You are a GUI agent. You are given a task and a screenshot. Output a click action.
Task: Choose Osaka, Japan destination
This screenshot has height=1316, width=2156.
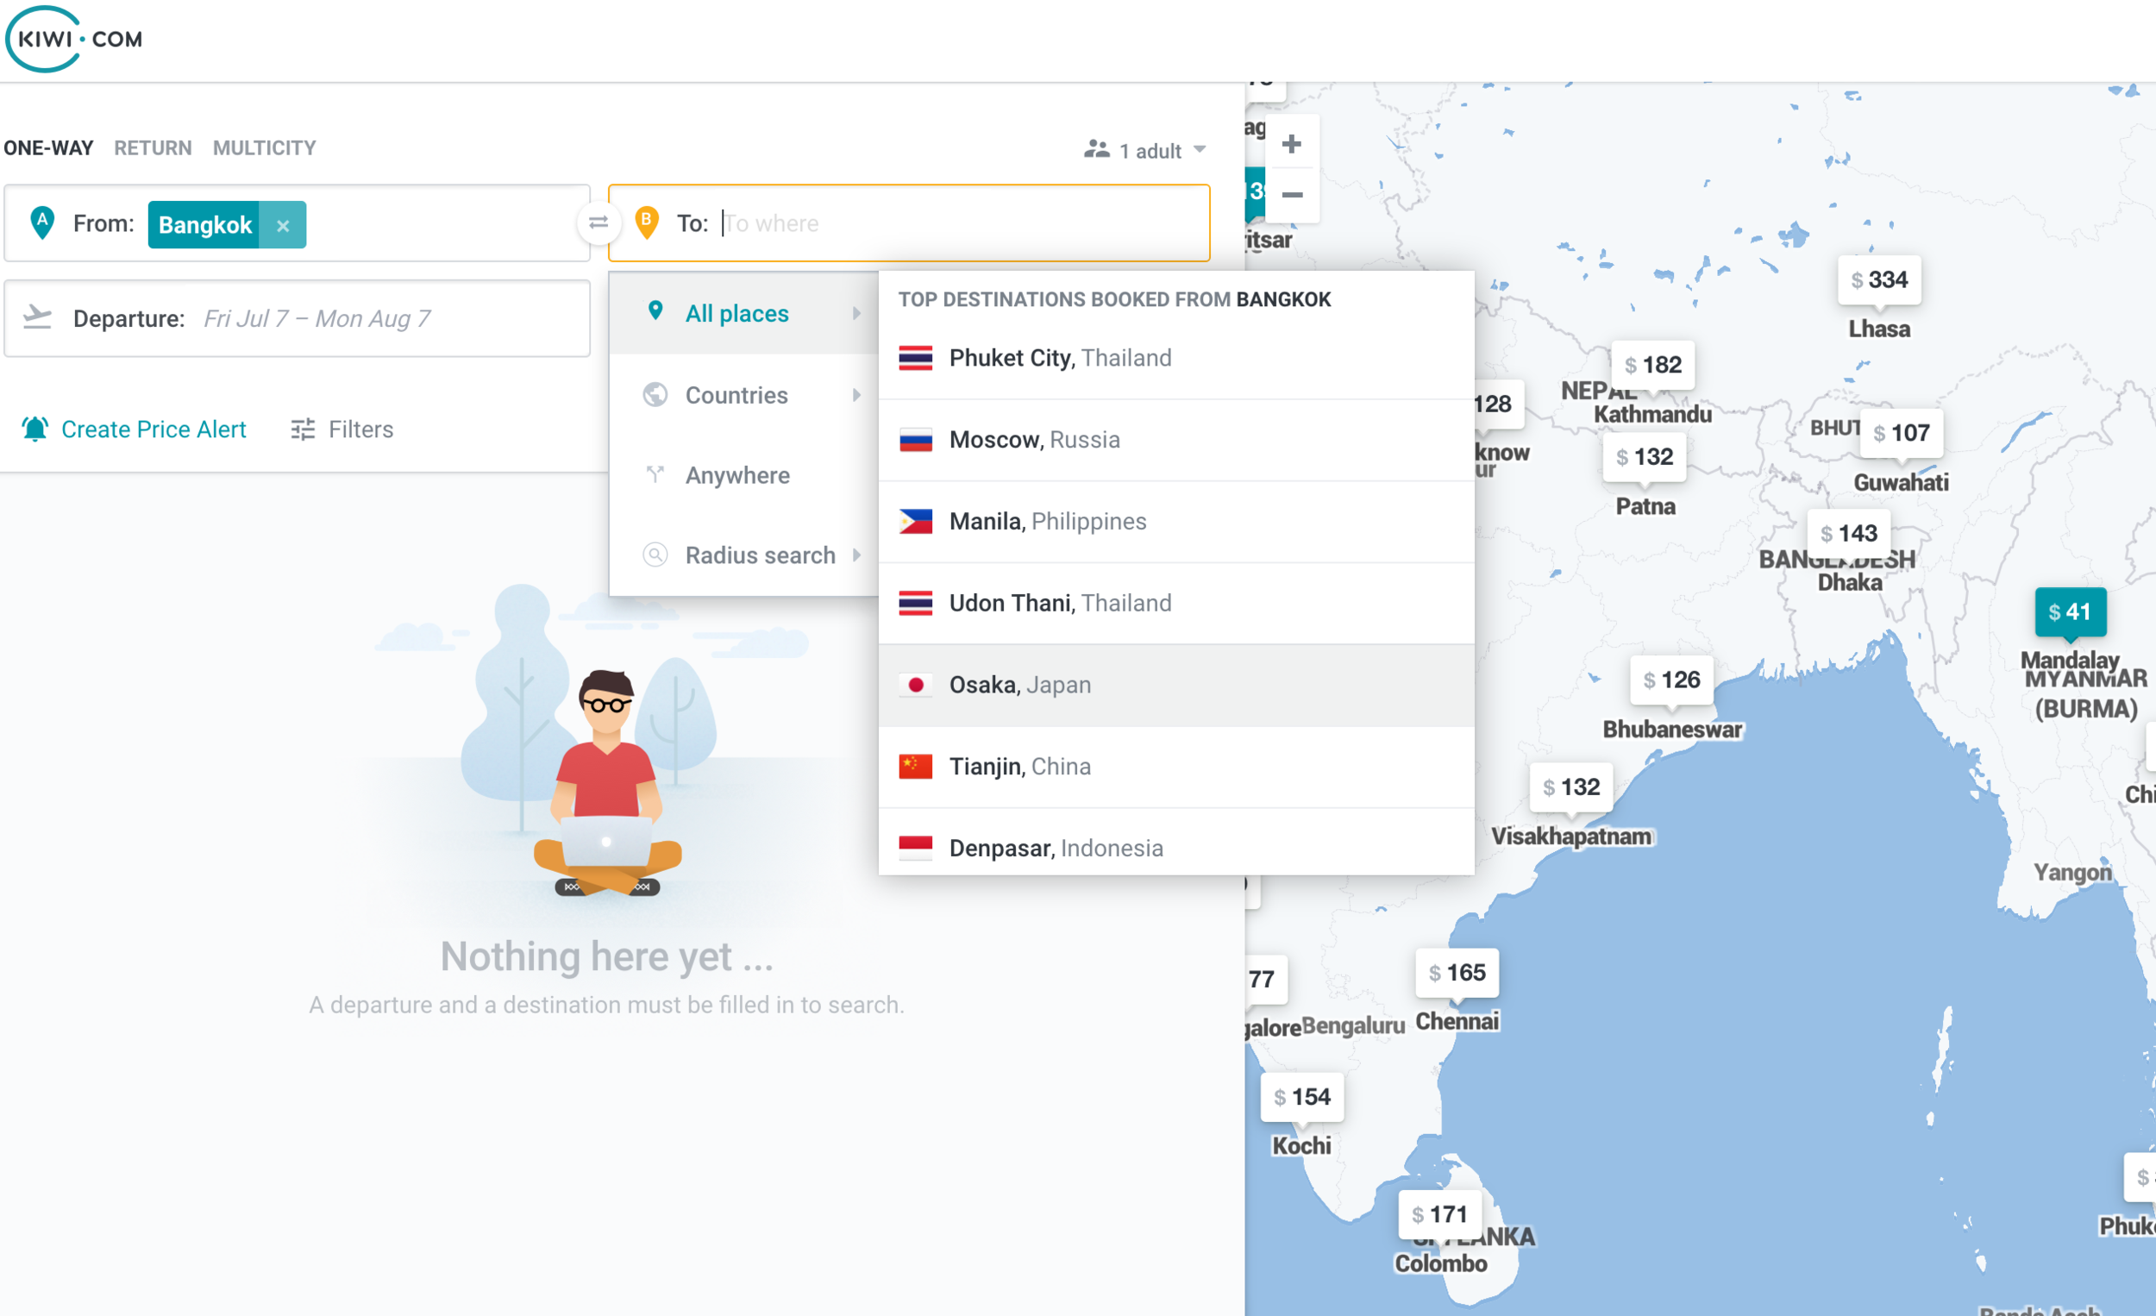click(x=1176, y=685)
